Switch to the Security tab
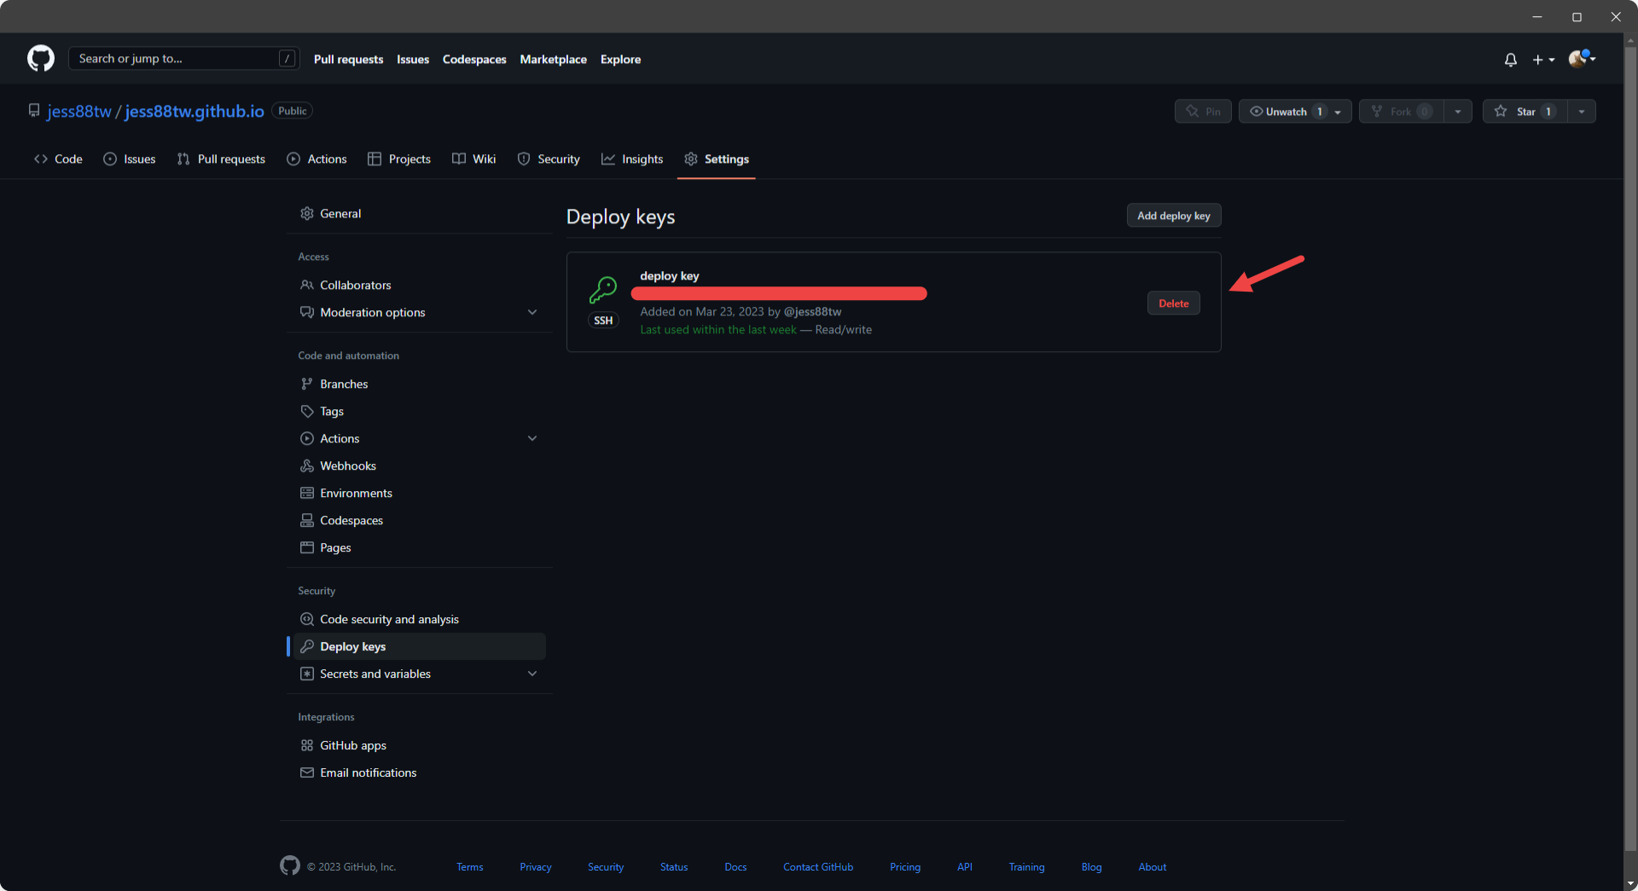The height and width of the screenshot is (891, 1638). pyautogui.click(x=549, y=159)
